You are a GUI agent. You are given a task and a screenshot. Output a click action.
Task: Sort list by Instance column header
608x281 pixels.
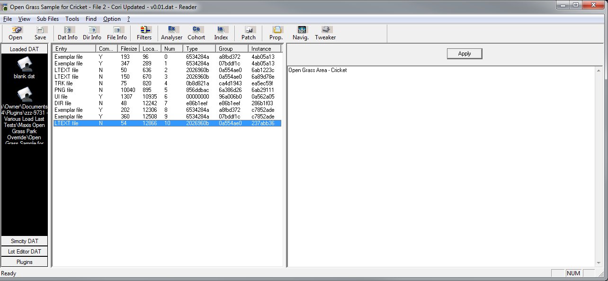pyautogui.click(x=265, y=49)
